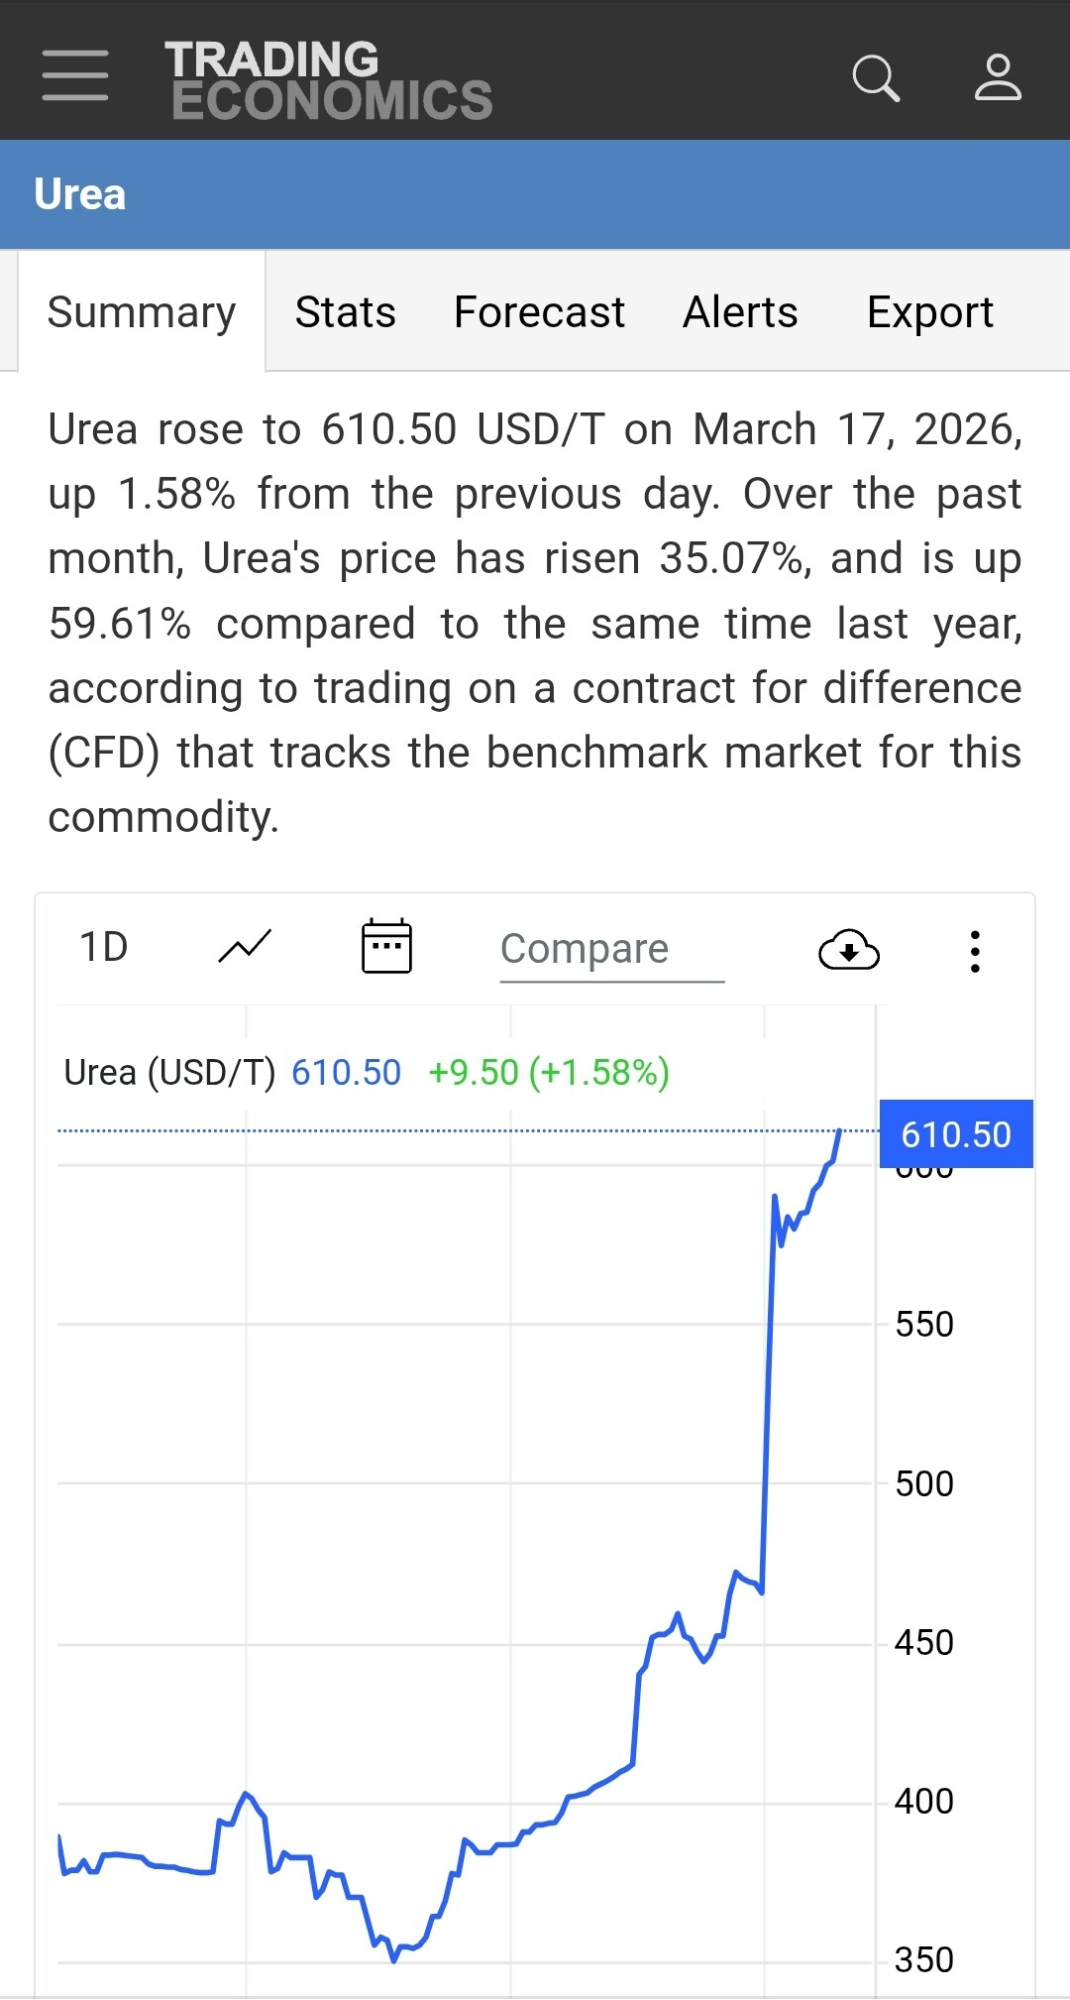Switch to the Summary tab
This screenshot has height=2000, width=1070.
coord(142,312)
